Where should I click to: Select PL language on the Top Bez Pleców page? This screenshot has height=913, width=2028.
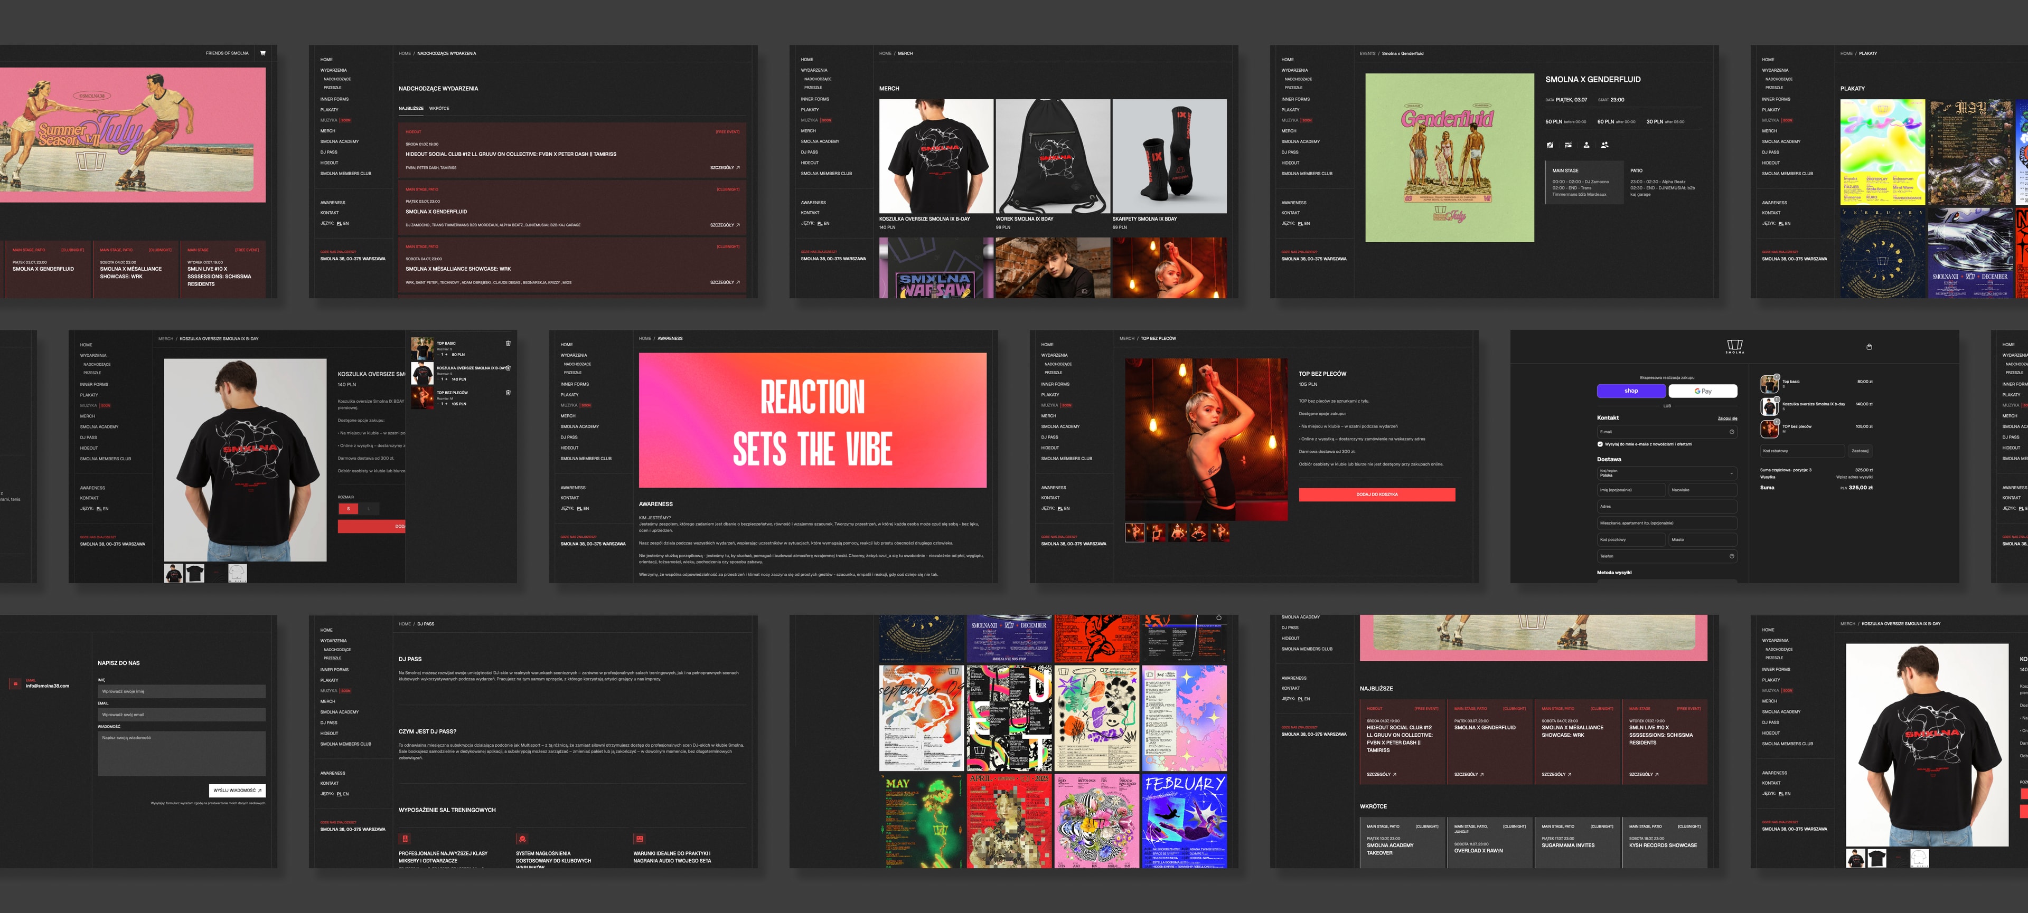(1059, 509)
